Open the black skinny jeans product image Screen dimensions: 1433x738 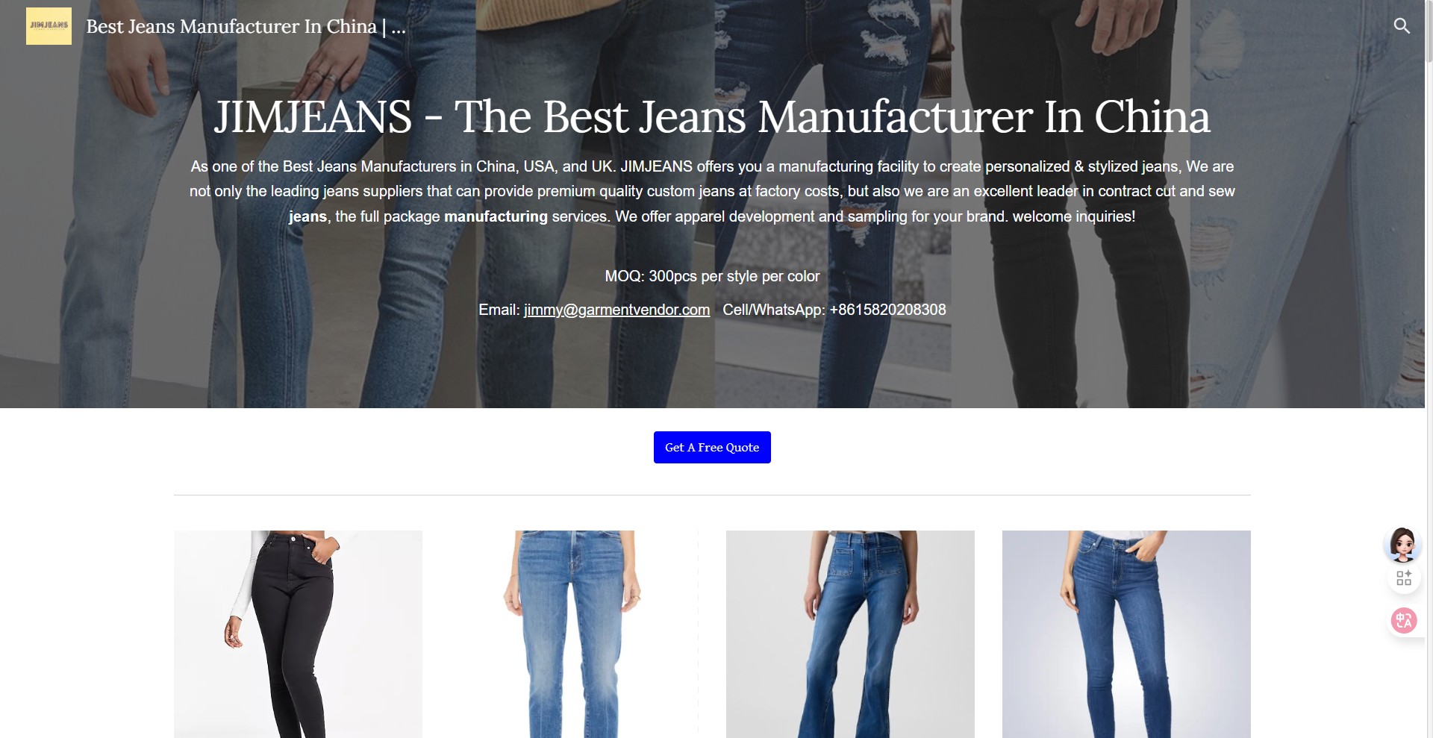(x=298, y=634)
